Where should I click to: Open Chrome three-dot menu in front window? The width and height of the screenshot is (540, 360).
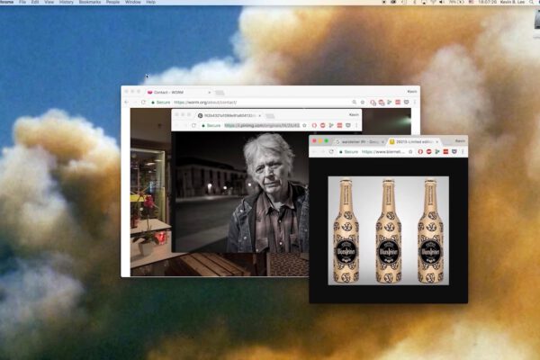[463, 152]
